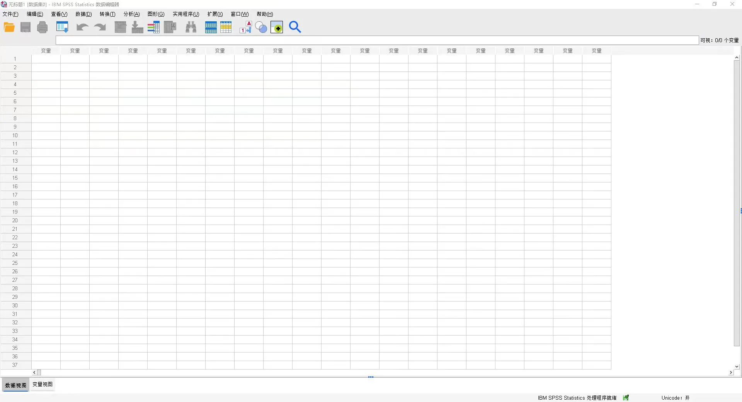Screen dimensions: 742x402
Task: Click the SPSS app icon in title bar
Action: [x=4, y=4]
